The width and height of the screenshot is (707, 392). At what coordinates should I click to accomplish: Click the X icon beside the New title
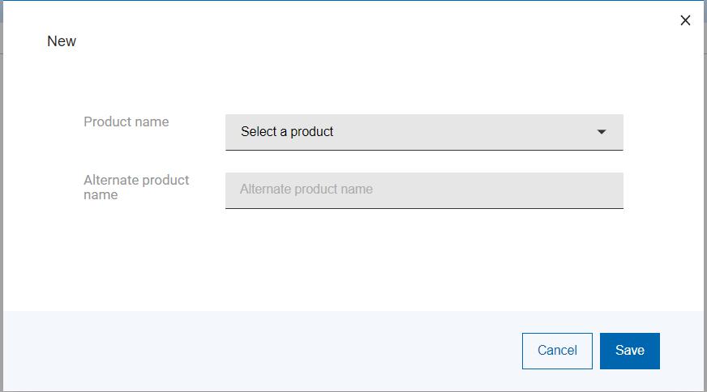click(685, 20)
